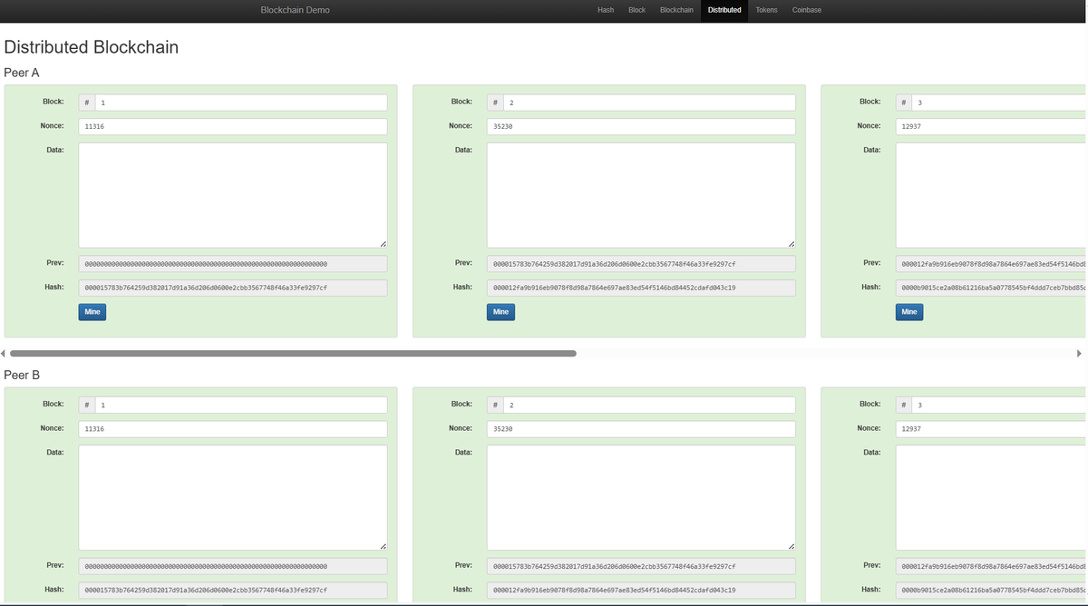Mine Peer A block 2
Viewport: 1088px width, 606px height.
click(x=500, y=312)
